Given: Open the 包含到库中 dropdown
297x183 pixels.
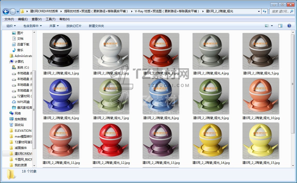Looking at the screenshot, I should (32, 26).
